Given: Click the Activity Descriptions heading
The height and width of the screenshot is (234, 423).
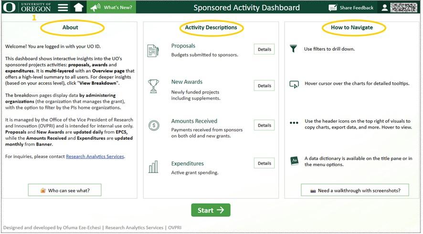Looking at the screenshot, I should click(x=211, y=28).
